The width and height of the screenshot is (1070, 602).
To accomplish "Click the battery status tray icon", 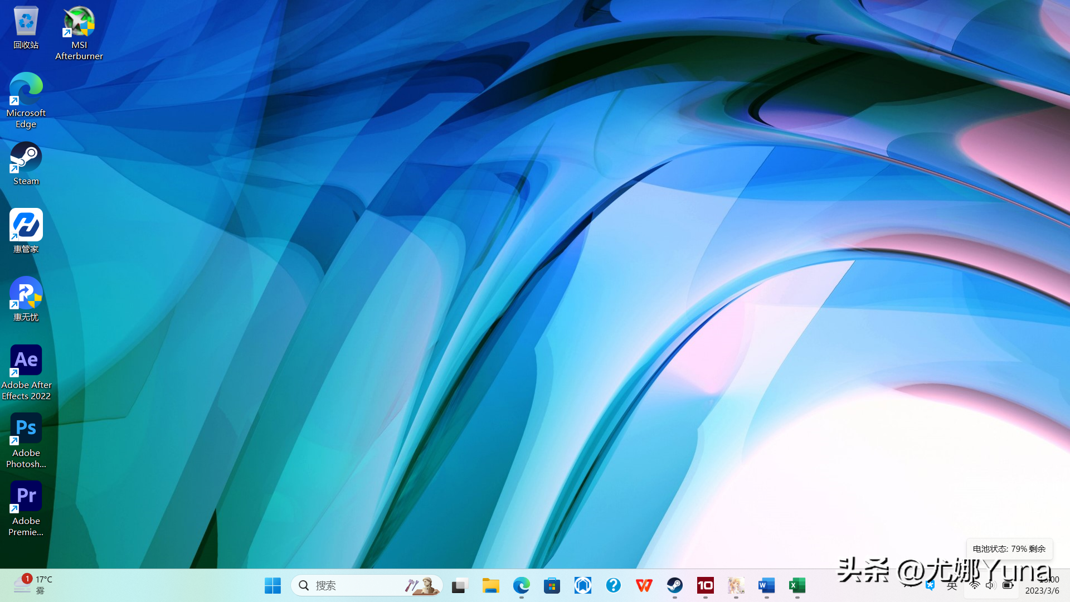I will (1008, 585).
